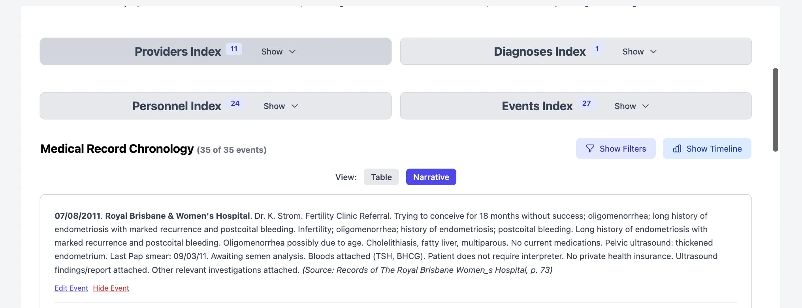Click the funnel icon in Show Filters
The image size is (802, 308).
(x=590, y=148)
